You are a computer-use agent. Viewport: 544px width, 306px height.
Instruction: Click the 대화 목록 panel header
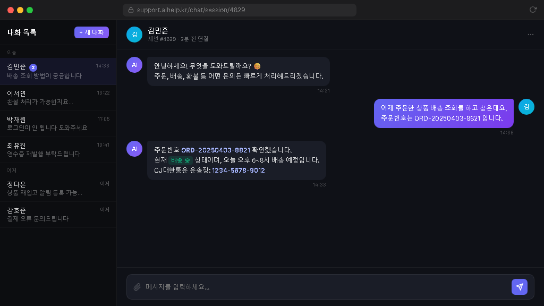coord(21,32)
